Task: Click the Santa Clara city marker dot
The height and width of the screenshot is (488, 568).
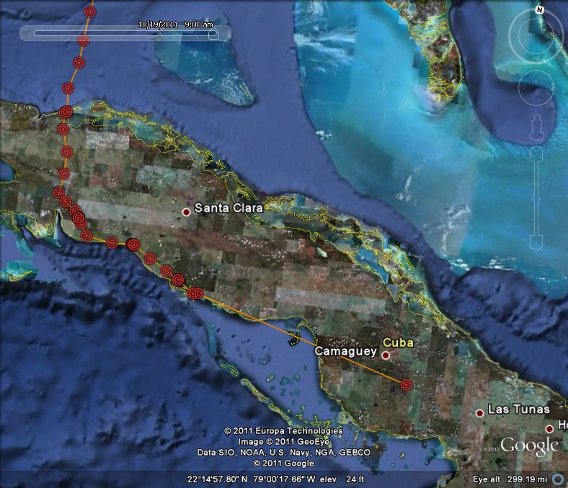Action: click(186, 212)
